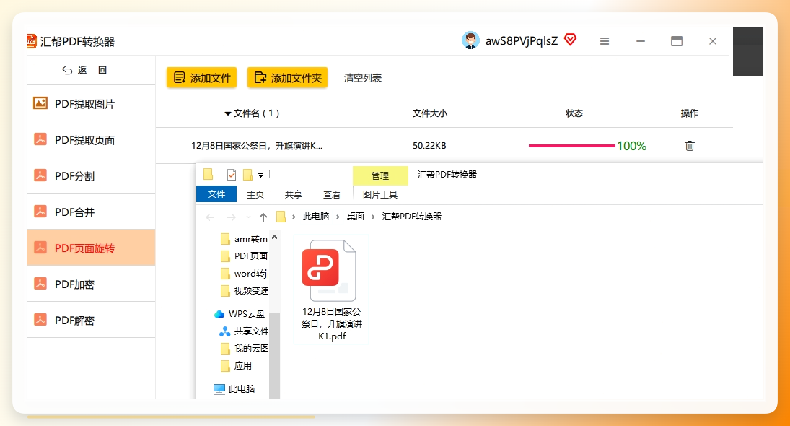Expand the chevron before 此电脑 in path
The height and width of the screenshot is (426, 790).
[294, 217]
